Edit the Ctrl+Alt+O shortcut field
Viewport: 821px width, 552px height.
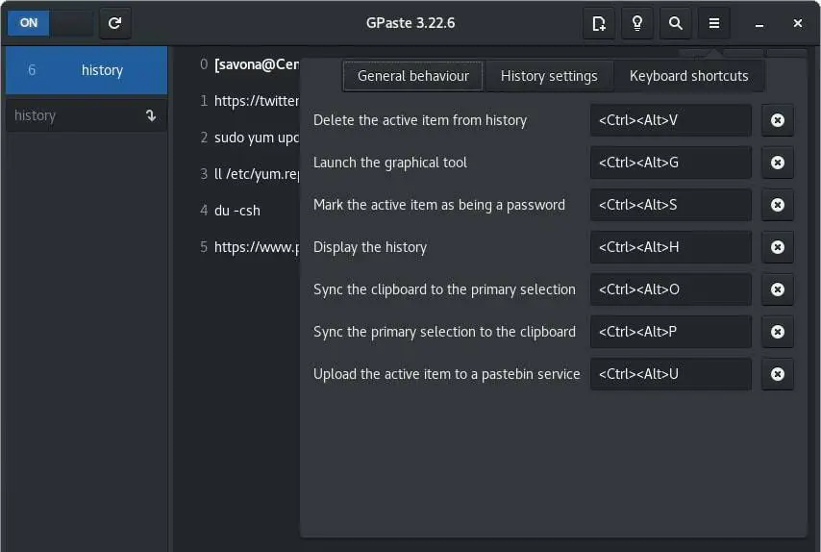[x=670, y=289]
